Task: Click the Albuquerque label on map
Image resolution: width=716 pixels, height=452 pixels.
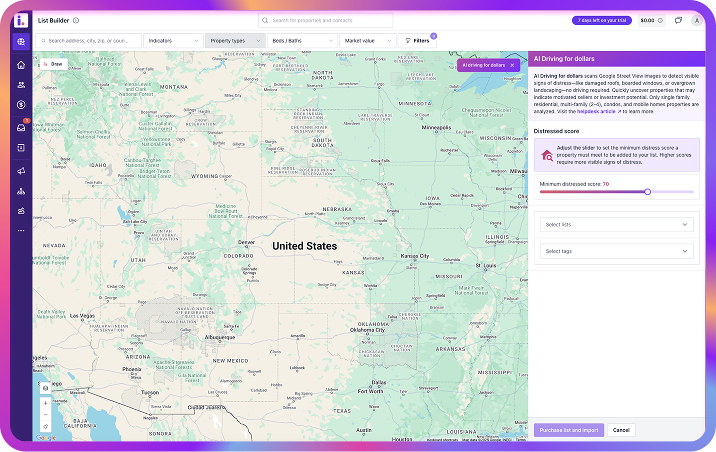Action: coord(220,338)
